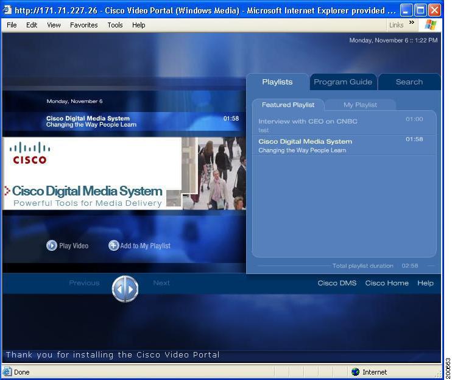The width and height of the screenshot is (452, 380).
Task: Select Cisco Digital Media System playlist item
Action: (344, 146)
